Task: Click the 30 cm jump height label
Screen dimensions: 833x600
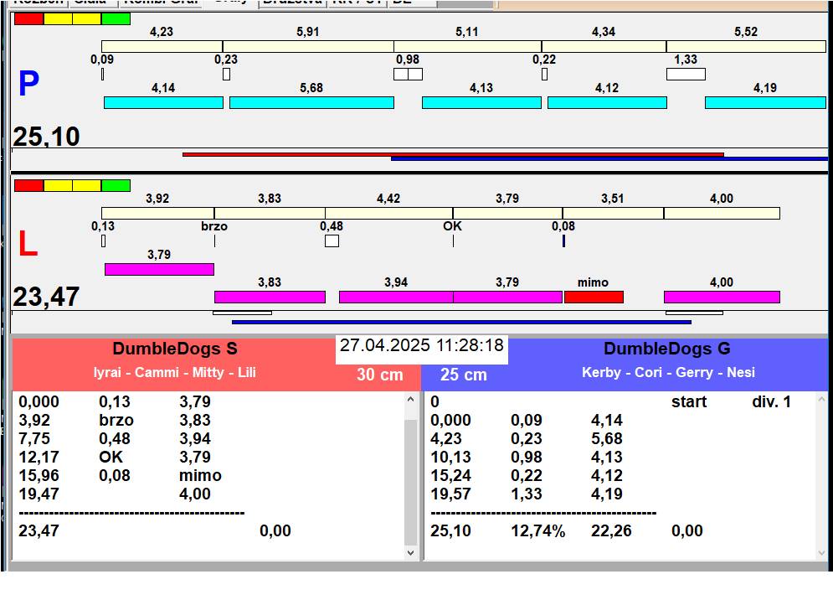Action: (380, 375)
